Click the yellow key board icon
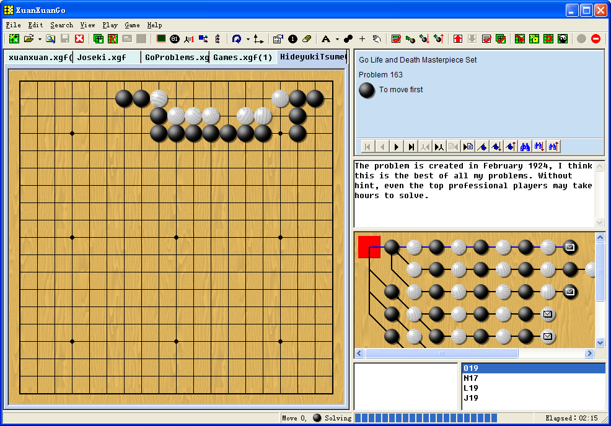 tap(534, 38)
